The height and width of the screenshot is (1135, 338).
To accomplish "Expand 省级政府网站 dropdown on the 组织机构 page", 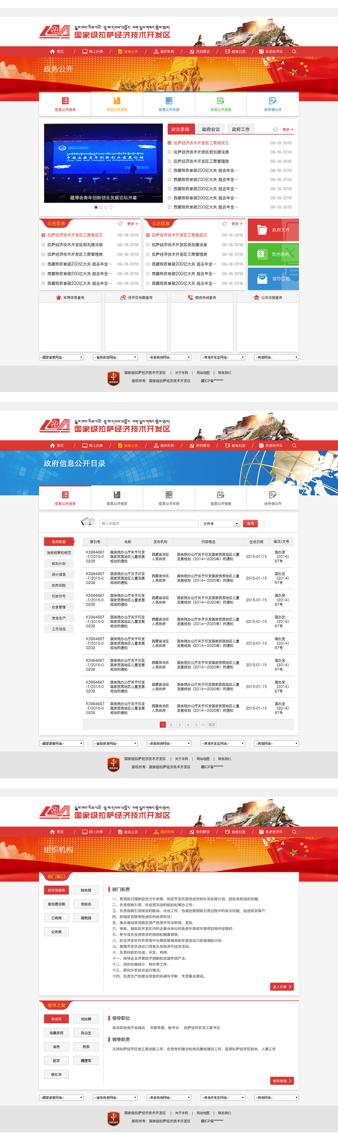I will pos(115,1097).
